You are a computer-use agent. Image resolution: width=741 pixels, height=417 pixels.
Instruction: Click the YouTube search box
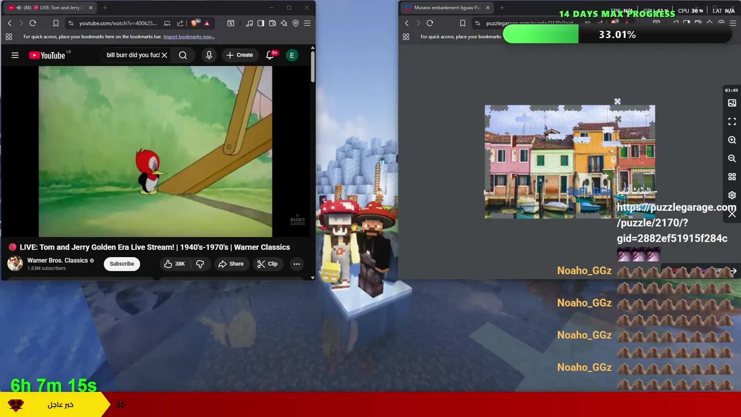click(x=133, y=55)
